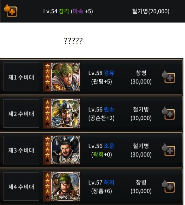Select the 허저 general portrait
Screen dimensions: 185x205
tap(65, 186)
